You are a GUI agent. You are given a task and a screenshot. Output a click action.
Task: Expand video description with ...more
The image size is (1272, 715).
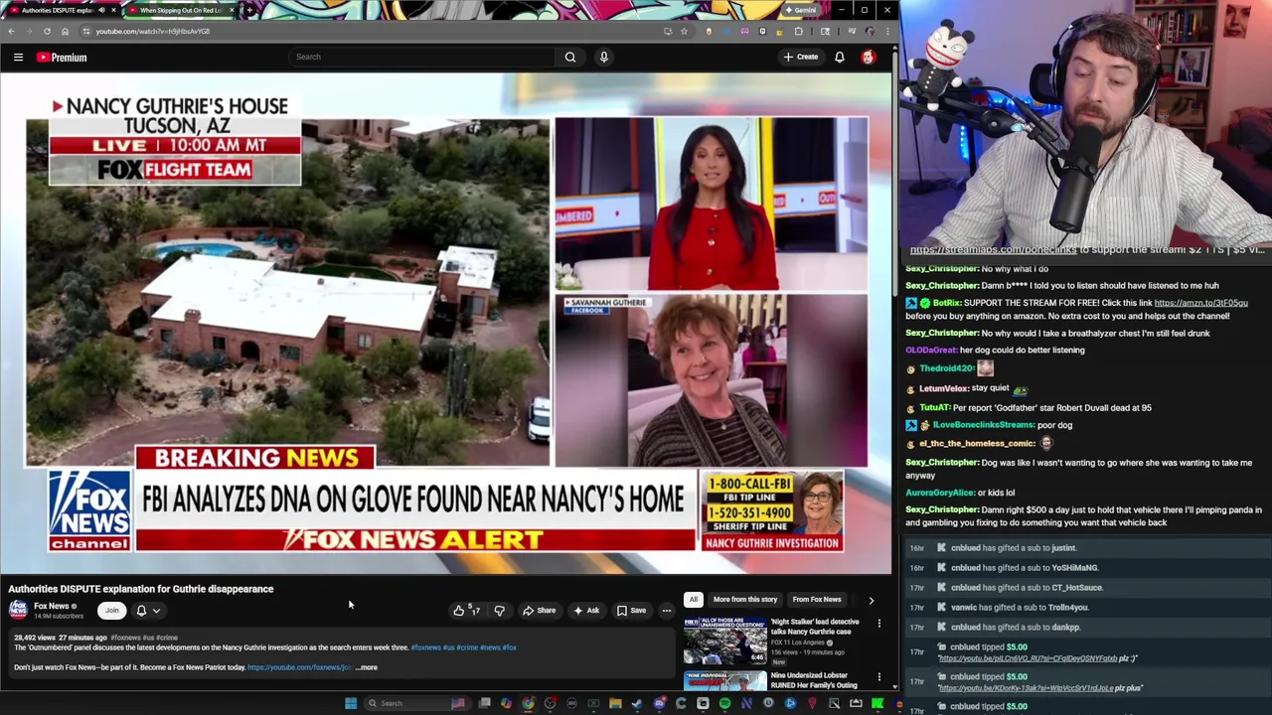(x=367, y=667)
